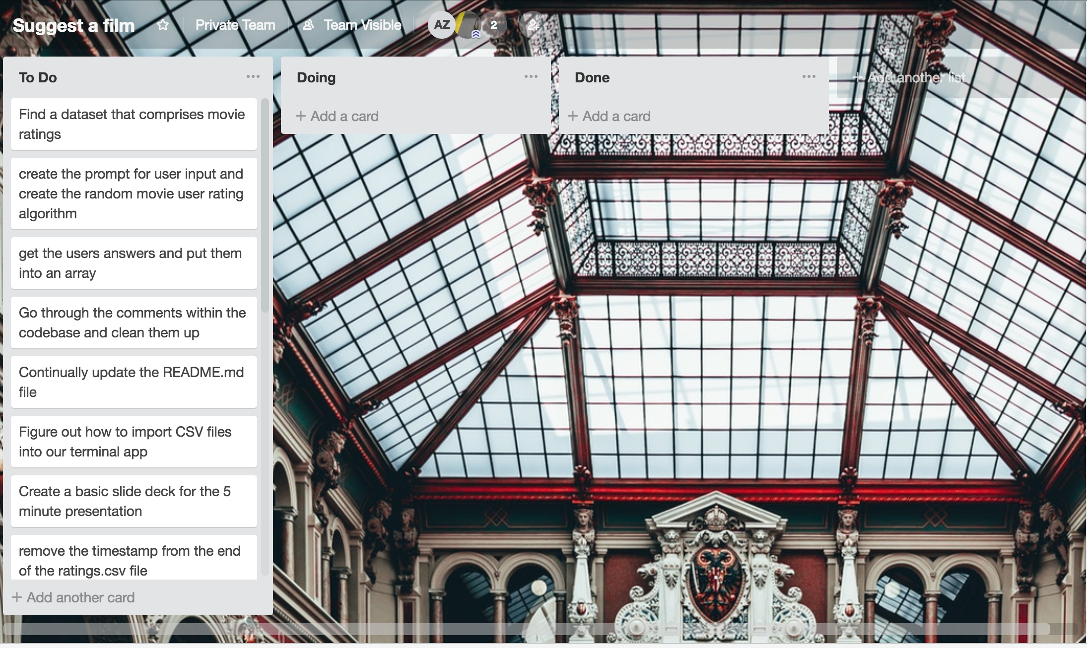Viewport: 1087px width, 648px height.
Task: Click the horizontal board scrollbar
Action: [x=526, y=629]
